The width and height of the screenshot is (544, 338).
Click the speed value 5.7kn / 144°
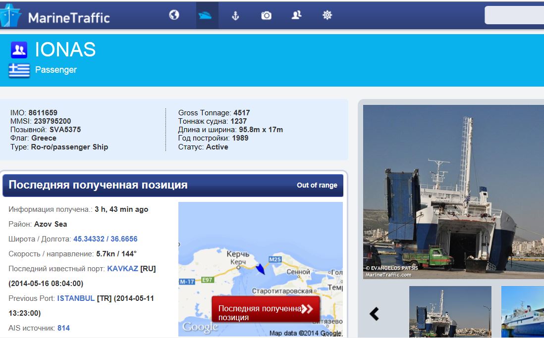point(116,254)
